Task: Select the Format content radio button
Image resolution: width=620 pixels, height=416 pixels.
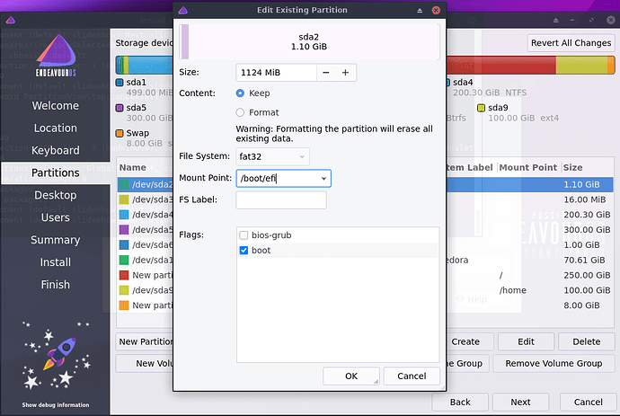Action: click(x=241, y=112)
